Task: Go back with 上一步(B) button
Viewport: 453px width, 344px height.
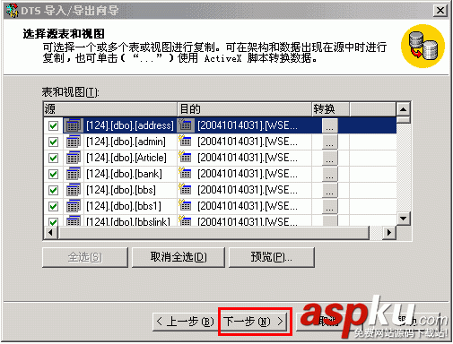Action: click(x=185, y=322)
